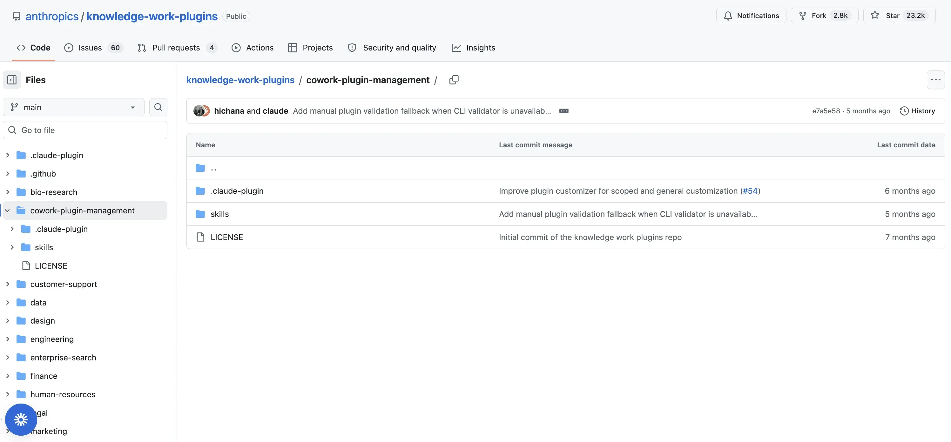This screenshot has width=951, height=442.
Task: Expand the top-level .claude-plugin tree folder
Action: [7, 155]
